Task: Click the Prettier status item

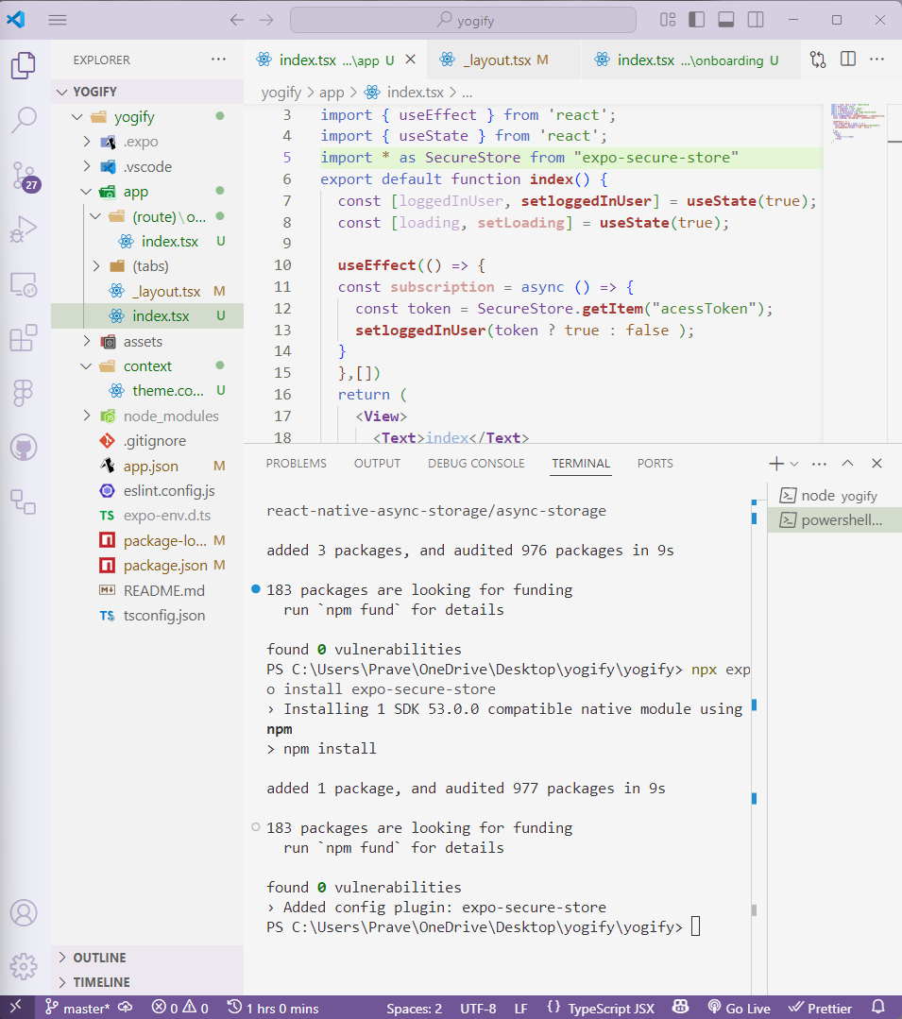Action: 820,1008
